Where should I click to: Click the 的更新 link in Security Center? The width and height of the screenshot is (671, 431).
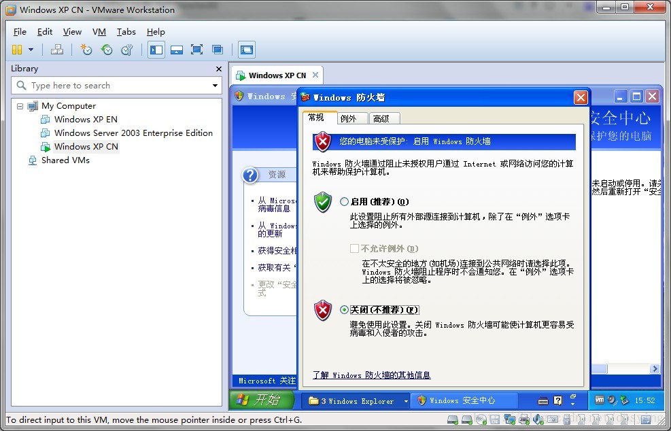[270, 234]
